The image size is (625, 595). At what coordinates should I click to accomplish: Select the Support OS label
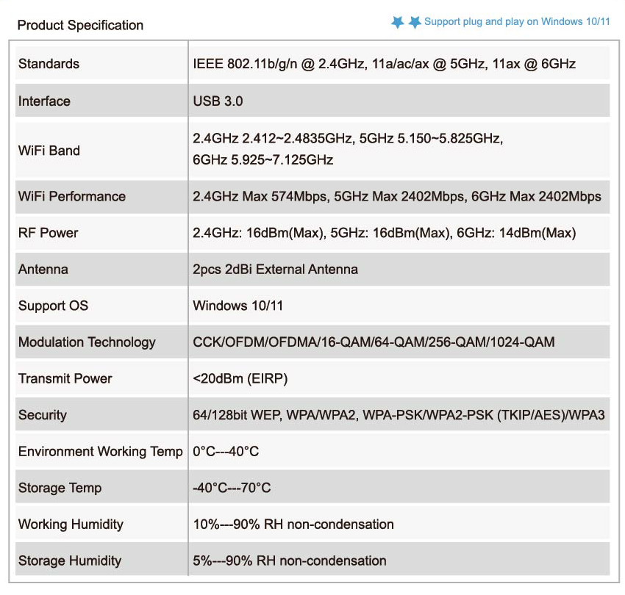click(x=53, y=306)
